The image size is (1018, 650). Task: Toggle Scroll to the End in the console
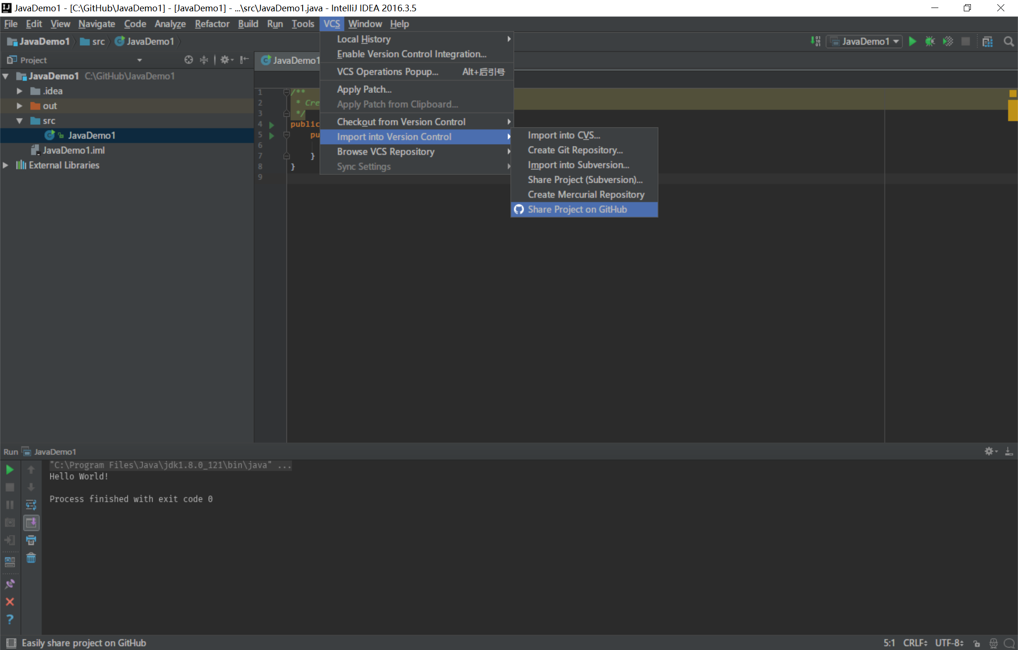pos(31,522)
